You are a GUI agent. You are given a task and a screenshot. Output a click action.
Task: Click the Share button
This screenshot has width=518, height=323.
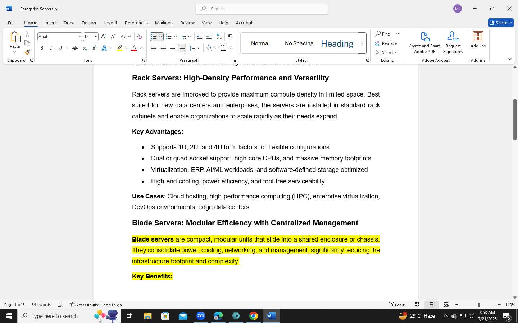(501, 23)
